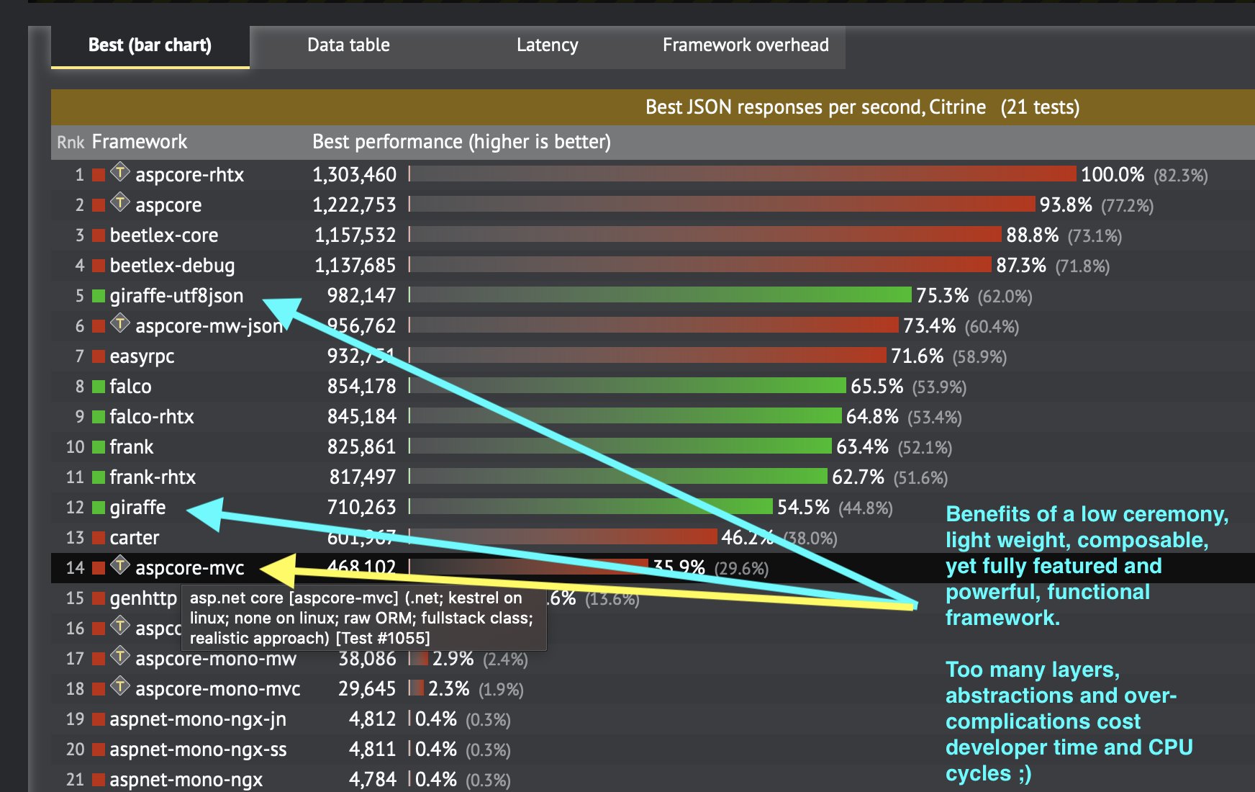
Task: Click the green square beside falco-rhtx
Action: point(99,417)
